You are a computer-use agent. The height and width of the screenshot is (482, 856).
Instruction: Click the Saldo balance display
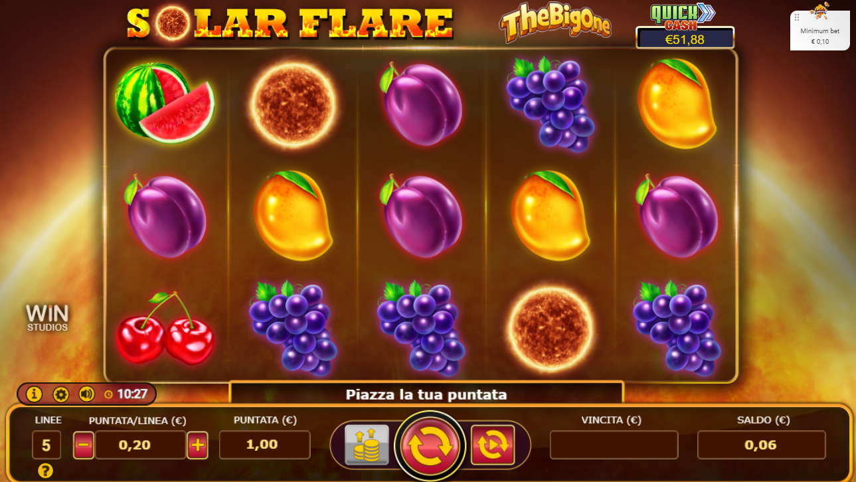pos(761,445)
